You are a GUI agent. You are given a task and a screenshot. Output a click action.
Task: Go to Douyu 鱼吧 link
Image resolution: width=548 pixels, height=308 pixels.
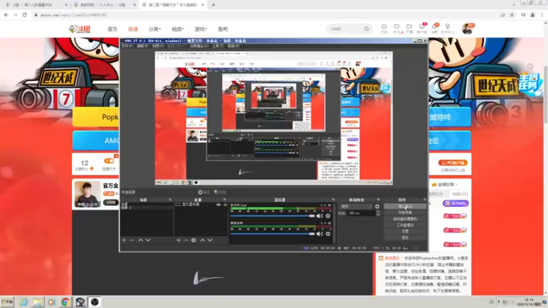click(x=223, y=29)
